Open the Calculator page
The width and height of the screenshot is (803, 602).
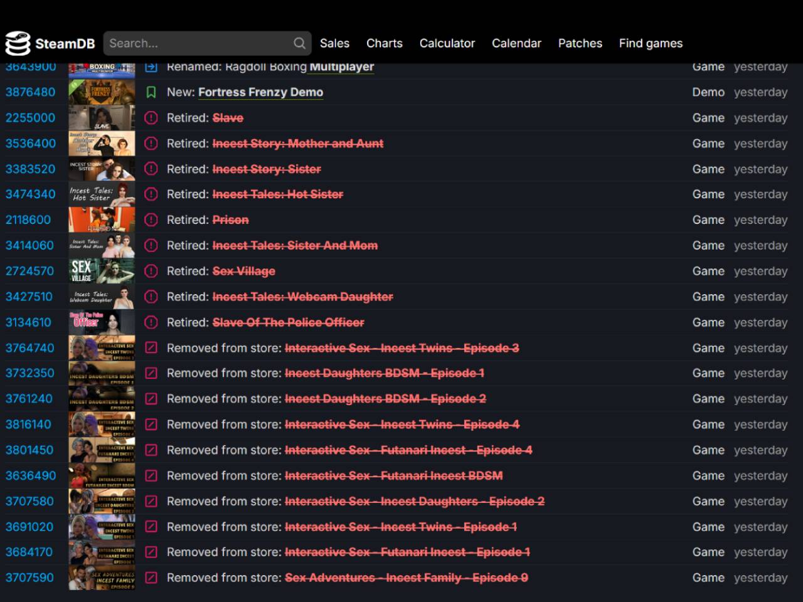pyautogui.click(x=447, y=43)
